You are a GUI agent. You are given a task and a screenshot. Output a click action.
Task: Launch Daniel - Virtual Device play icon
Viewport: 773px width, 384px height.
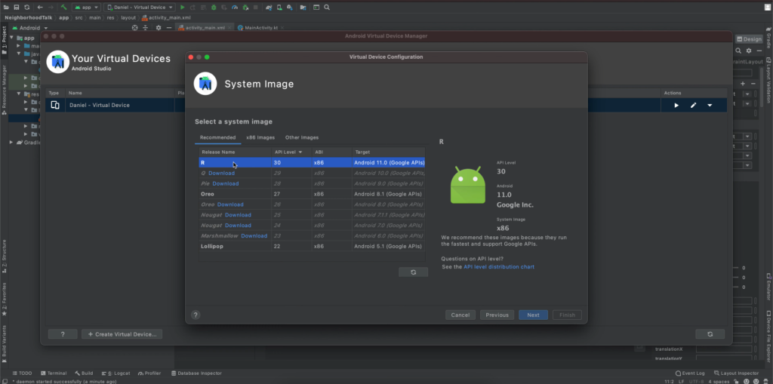pyautogui.click(x=676, y=105)
